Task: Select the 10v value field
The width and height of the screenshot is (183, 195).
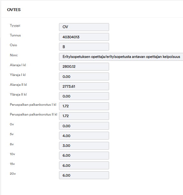Action: [84, 155]
